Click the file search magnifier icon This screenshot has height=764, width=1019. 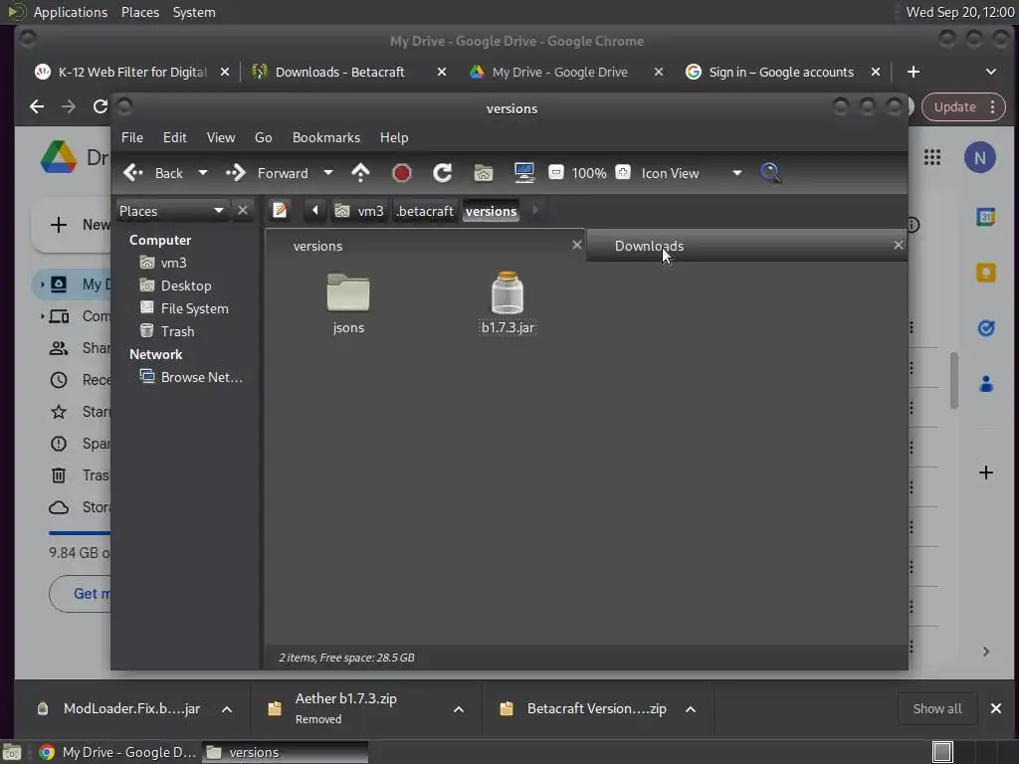(x=770, y=173)
